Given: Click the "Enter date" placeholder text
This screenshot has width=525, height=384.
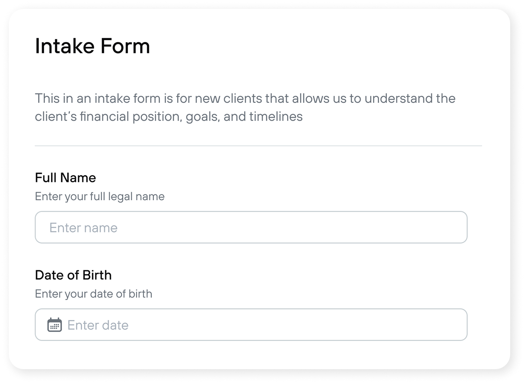Looking at the screenshot, I should [98, 325].
